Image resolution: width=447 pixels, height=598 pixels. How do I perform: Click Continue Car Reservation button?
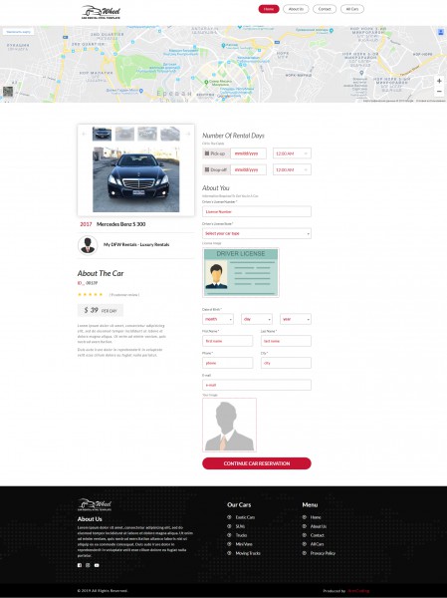click(257, 463)
